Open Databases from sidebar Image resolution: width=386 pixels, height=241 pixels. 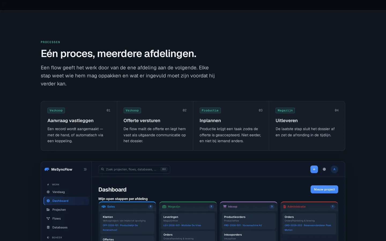coord(66,227)
